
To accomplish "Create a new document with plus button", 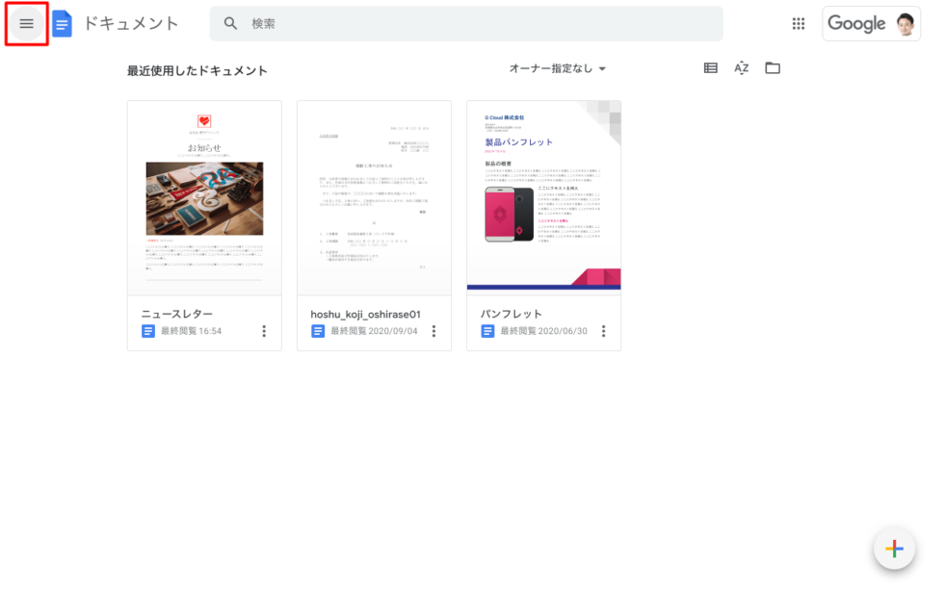I will [x=894, y=550].
